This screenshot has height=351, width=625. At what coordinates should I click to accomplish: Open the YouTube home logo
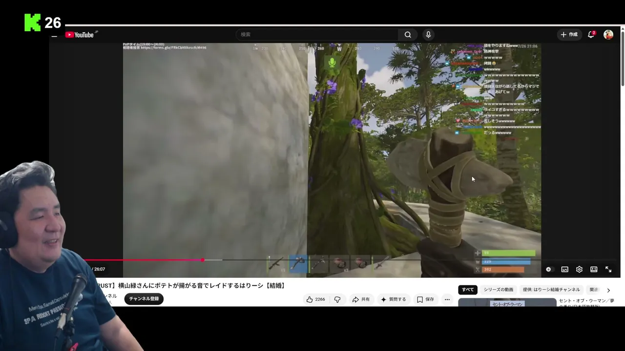click(79, 35)
